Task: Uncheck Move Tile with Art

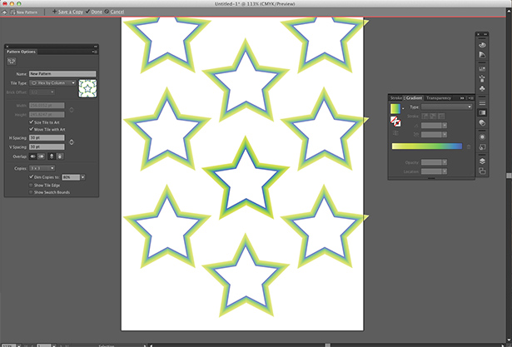Action: 32,129
